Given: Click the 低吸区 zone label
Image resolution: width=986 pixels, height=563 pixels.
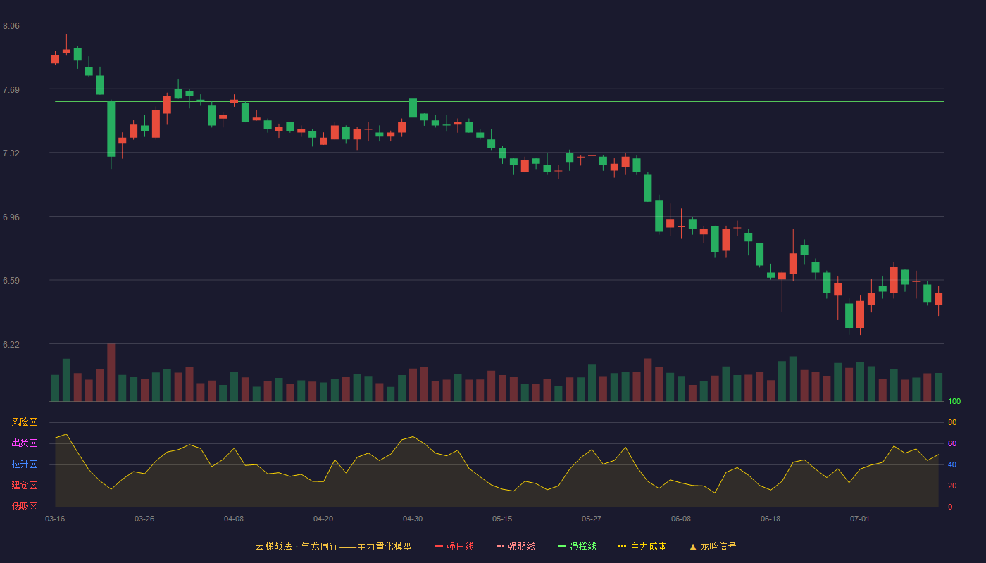Looking at the screenshot, I should pos(24,506).
